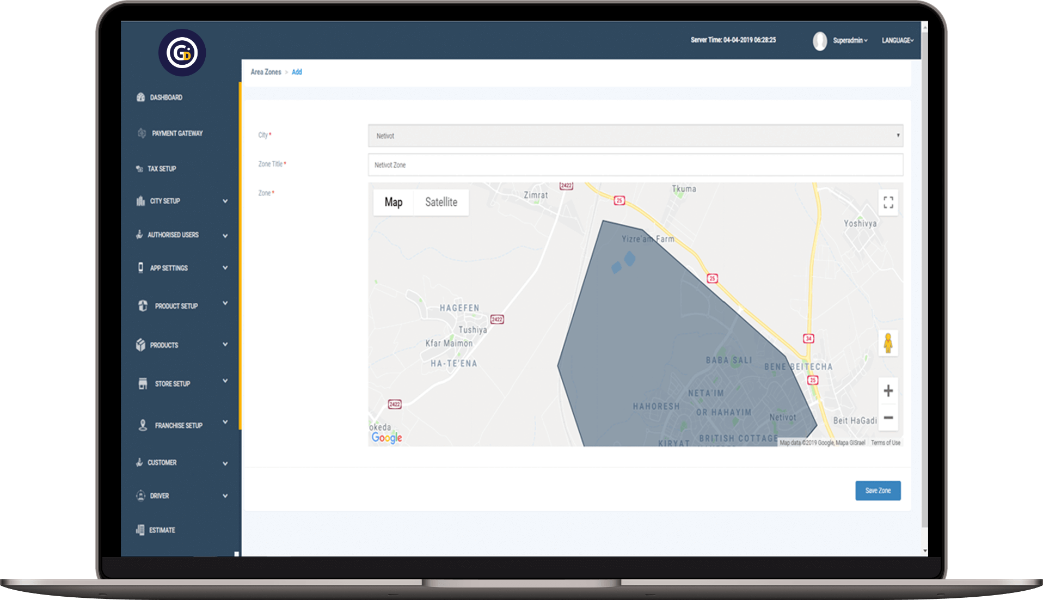Click the Street View pegman icon
This screenshot has width=1043, height=600.
tap(888, 344)
